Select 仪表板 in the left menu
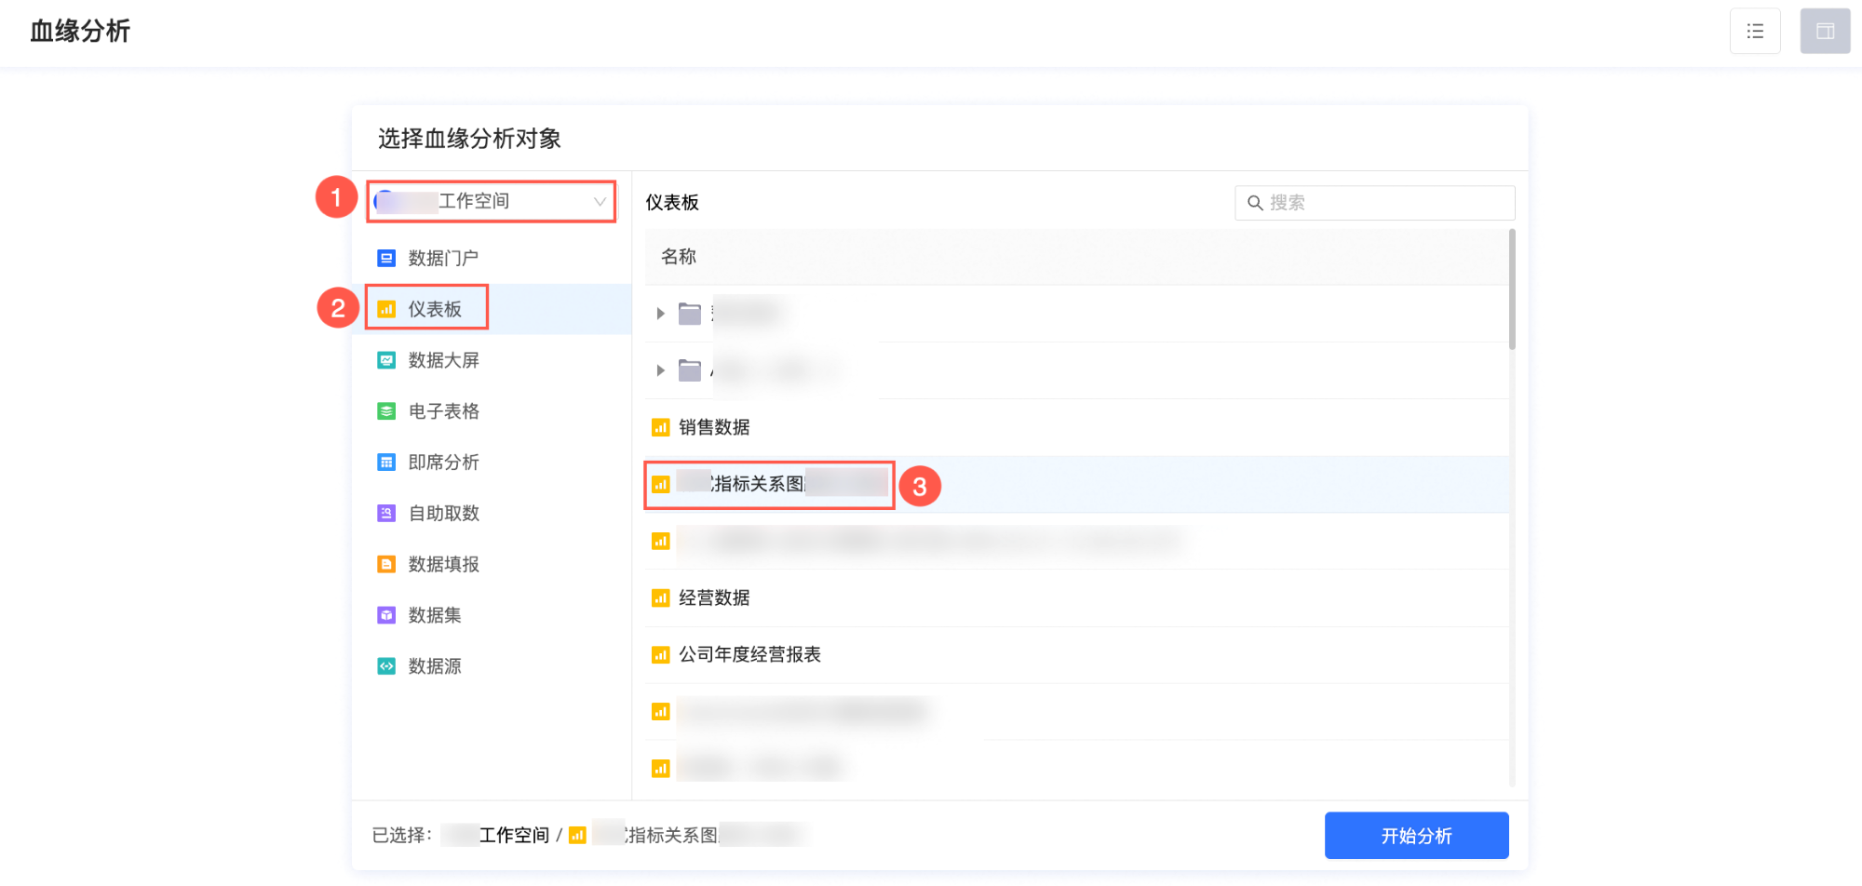This screenshot has width=1862, height=886. tap(435, 309)
